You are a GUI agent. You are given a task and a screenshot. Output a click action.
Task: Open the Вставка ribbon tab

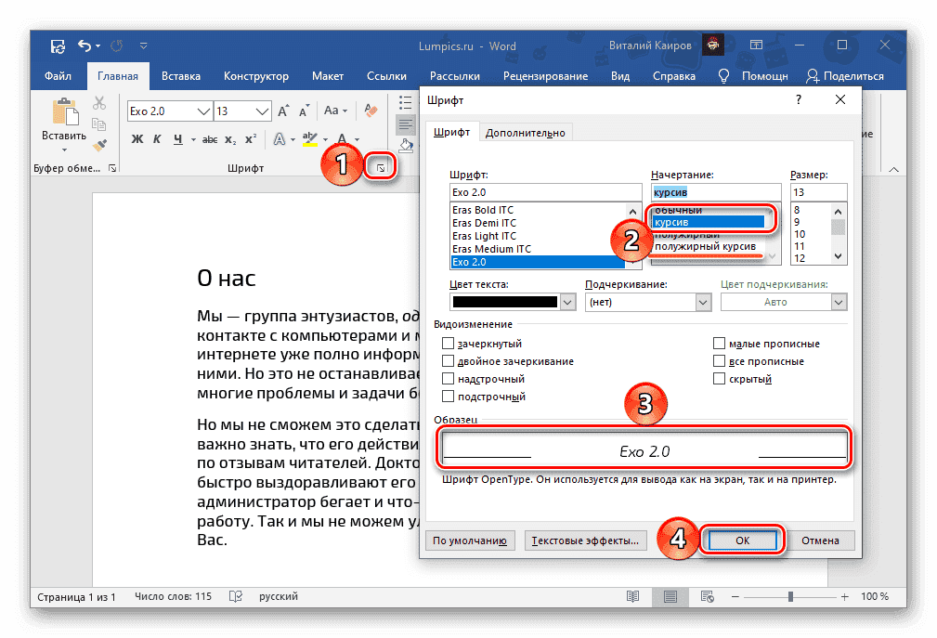tap(180, 76)
